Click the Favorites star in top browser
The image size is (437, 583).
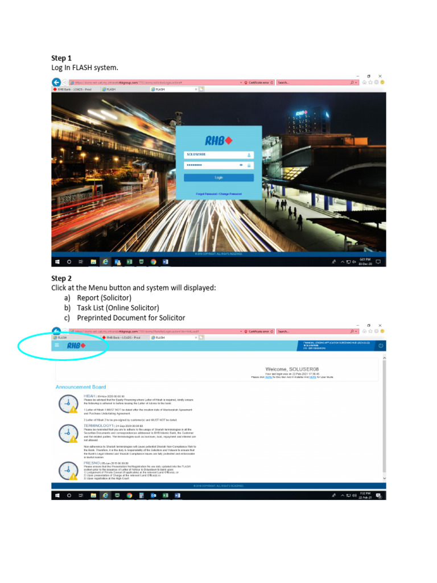370,83
